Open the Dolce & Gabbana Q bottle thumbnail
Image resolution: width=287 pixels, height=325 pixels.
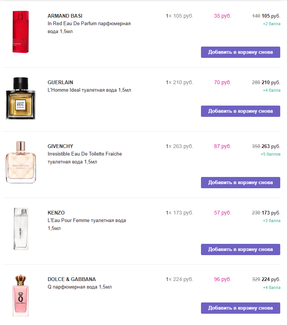pyautogui.click(x=21, y=295)
